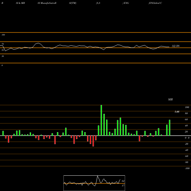Click the value 52 in the mini chart

(123, 181)
